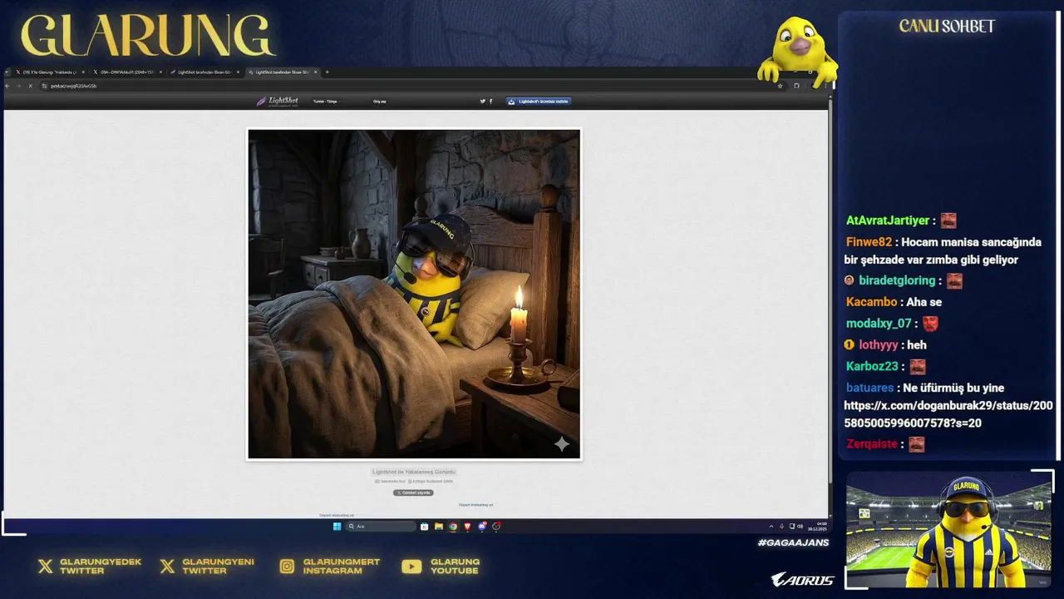Show hidden system tray icons chevron

pos(771,527)
